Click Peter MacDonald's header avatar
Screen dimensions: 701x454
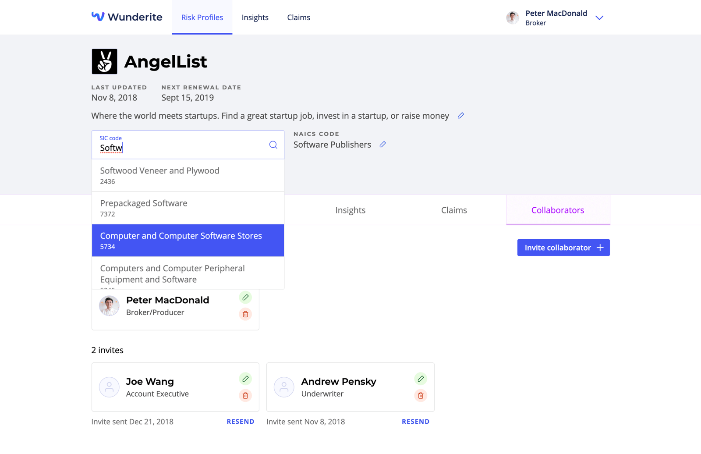point(513,18)
